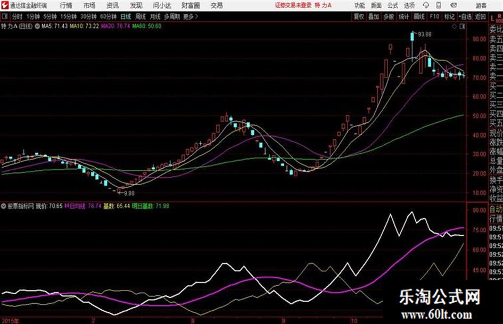
Task: Open the mail envelope icon
Action: pyautogui.click(x=453, y=5)
